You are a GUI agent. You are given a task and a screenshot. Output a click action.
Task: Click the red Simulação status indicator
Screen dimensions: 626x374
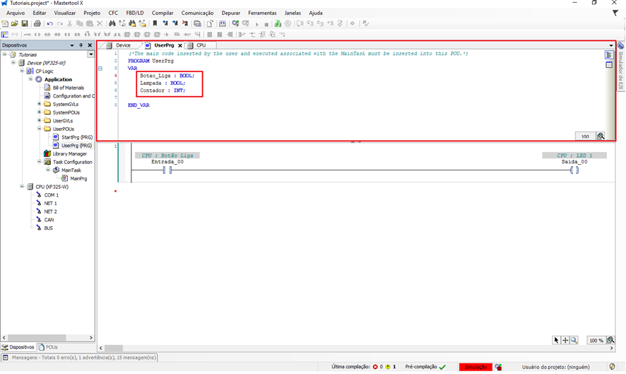475,367
